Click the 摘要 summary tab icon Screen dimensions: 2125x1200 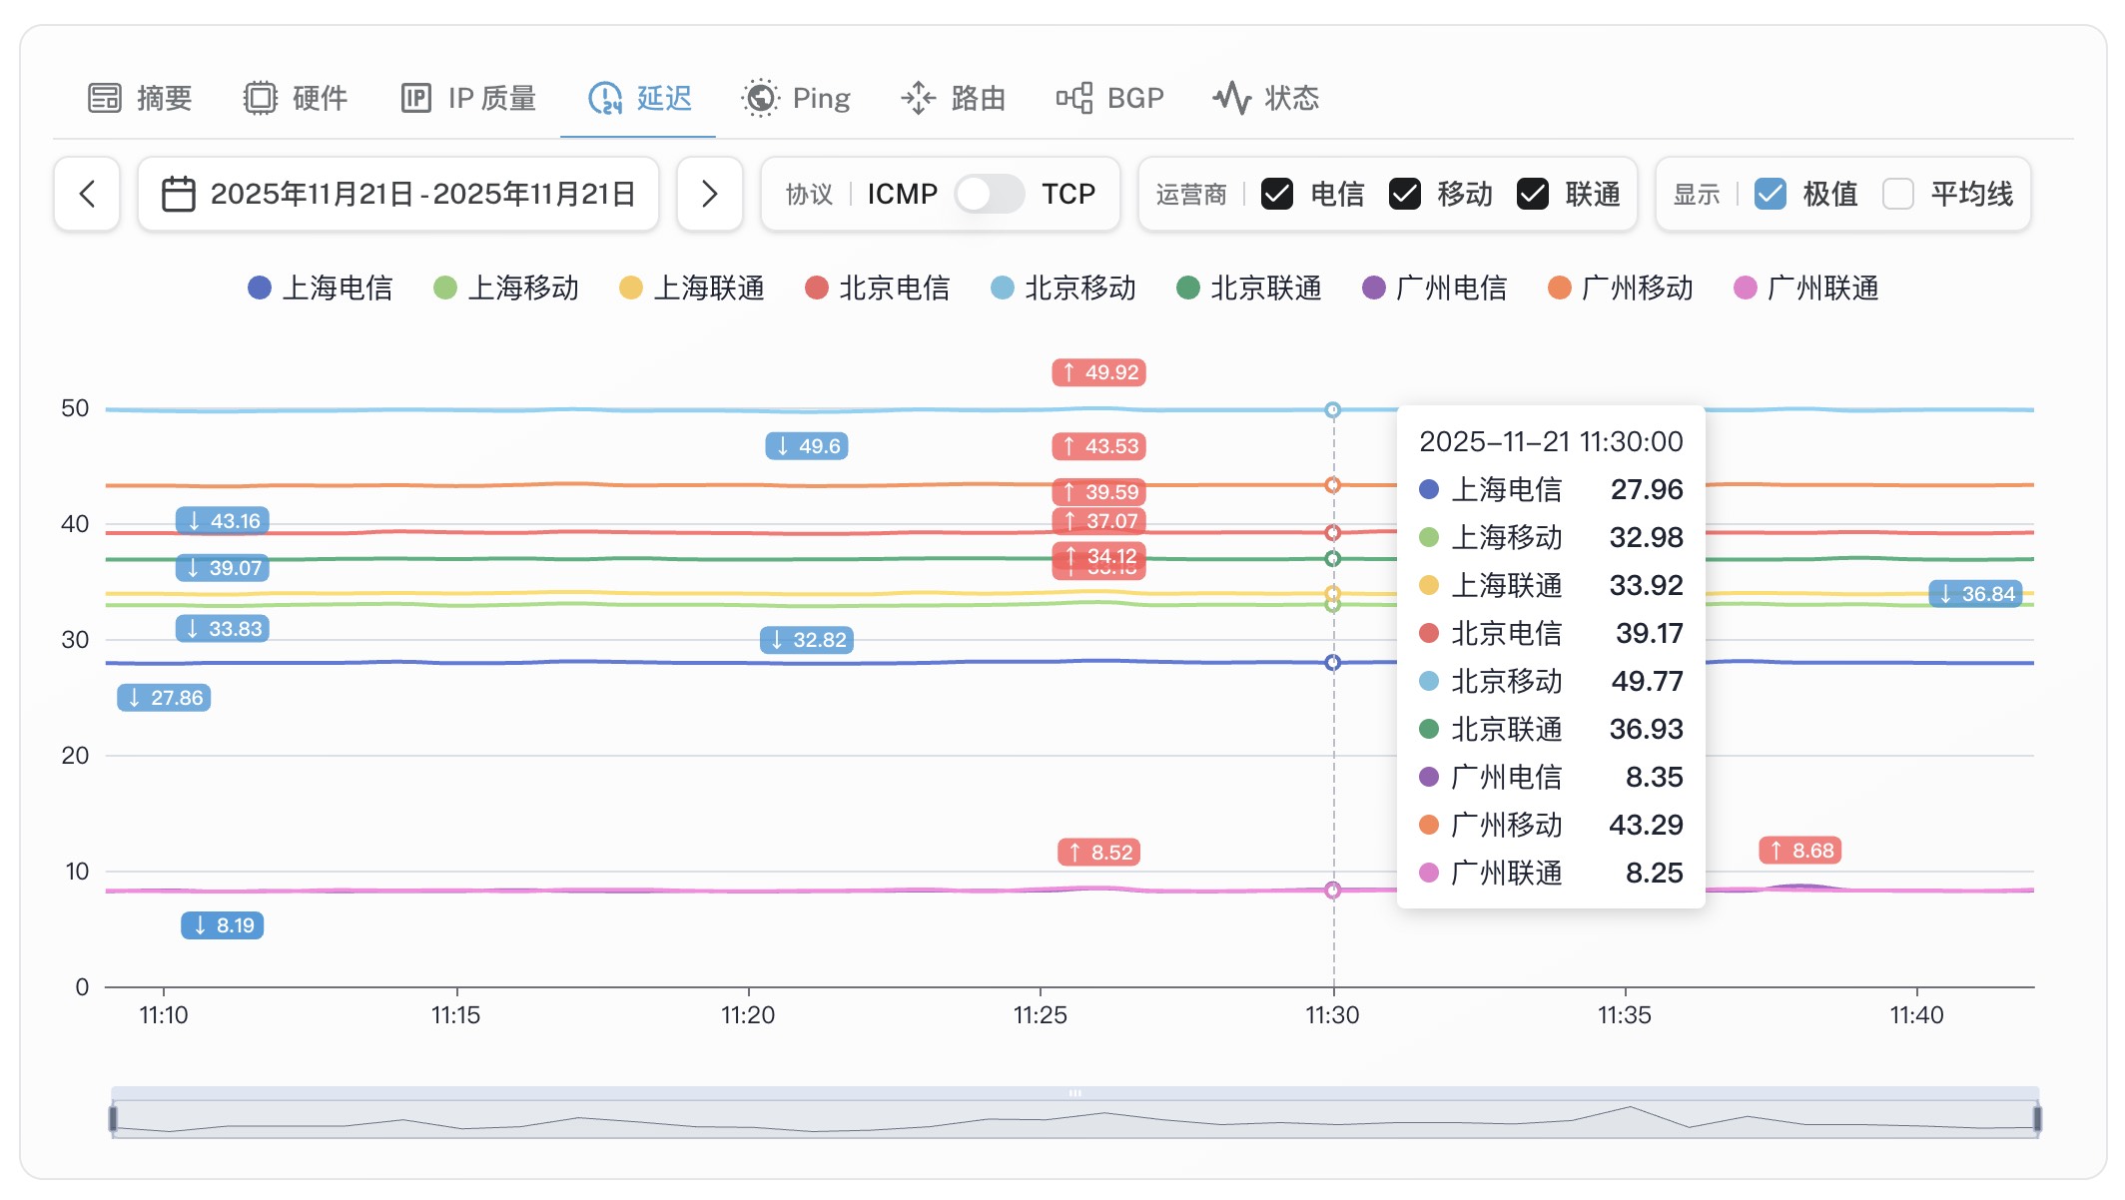click(105, 98)
